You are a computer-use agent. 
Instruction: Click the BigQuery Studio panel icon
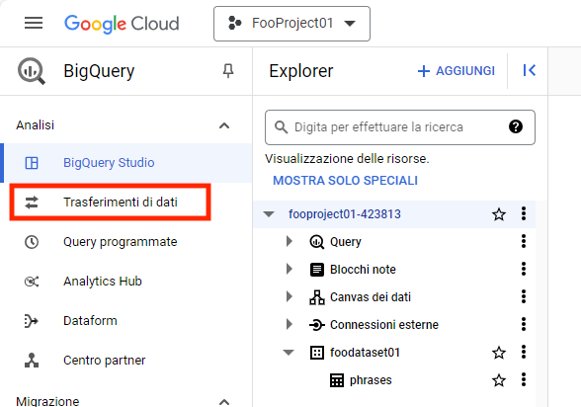pos(32,163)
